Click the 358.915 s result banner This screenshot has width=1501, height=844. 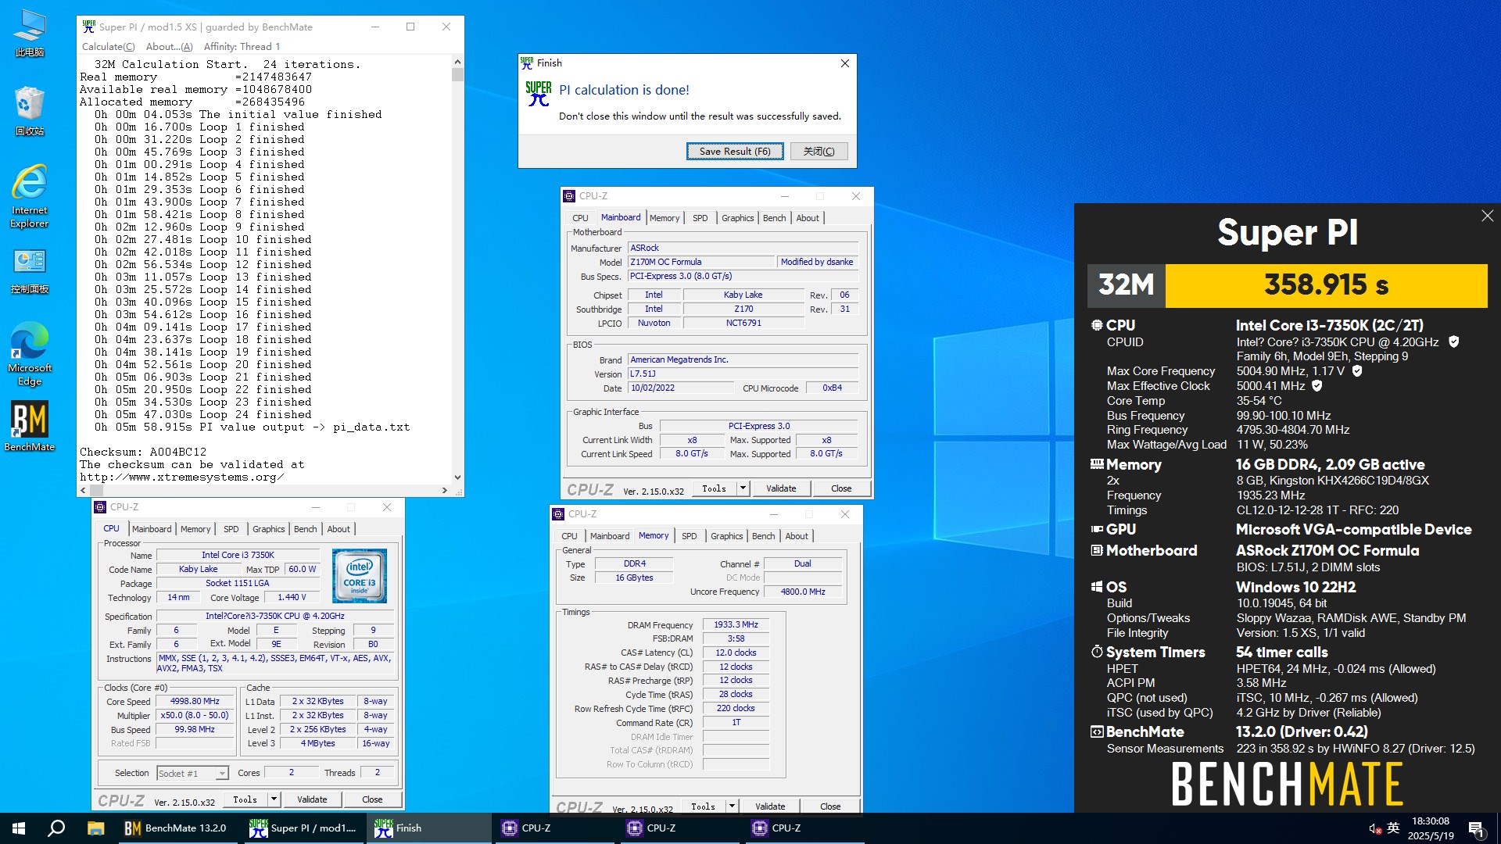coord(1327,285)
